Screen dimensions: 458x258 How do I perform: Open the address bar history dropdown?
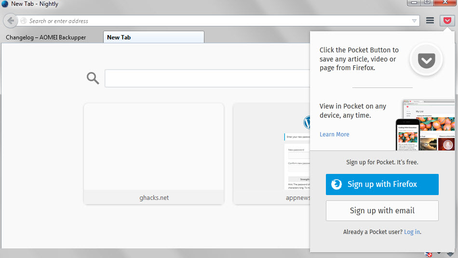(414, 21)
